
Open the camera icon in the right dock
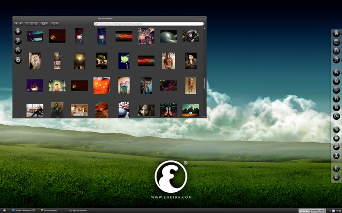coord(336,138)
